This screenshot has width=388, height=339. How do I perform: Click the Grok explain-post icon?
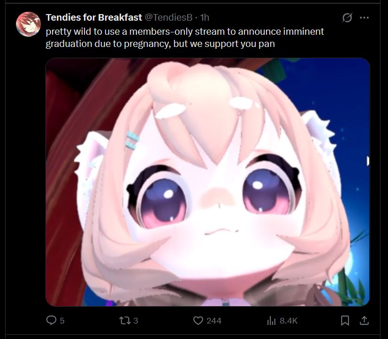[347, 17]
